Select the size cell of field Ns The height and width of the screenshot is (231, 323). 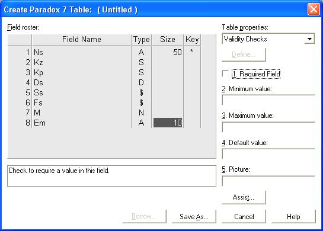click(x=168, y=52)
